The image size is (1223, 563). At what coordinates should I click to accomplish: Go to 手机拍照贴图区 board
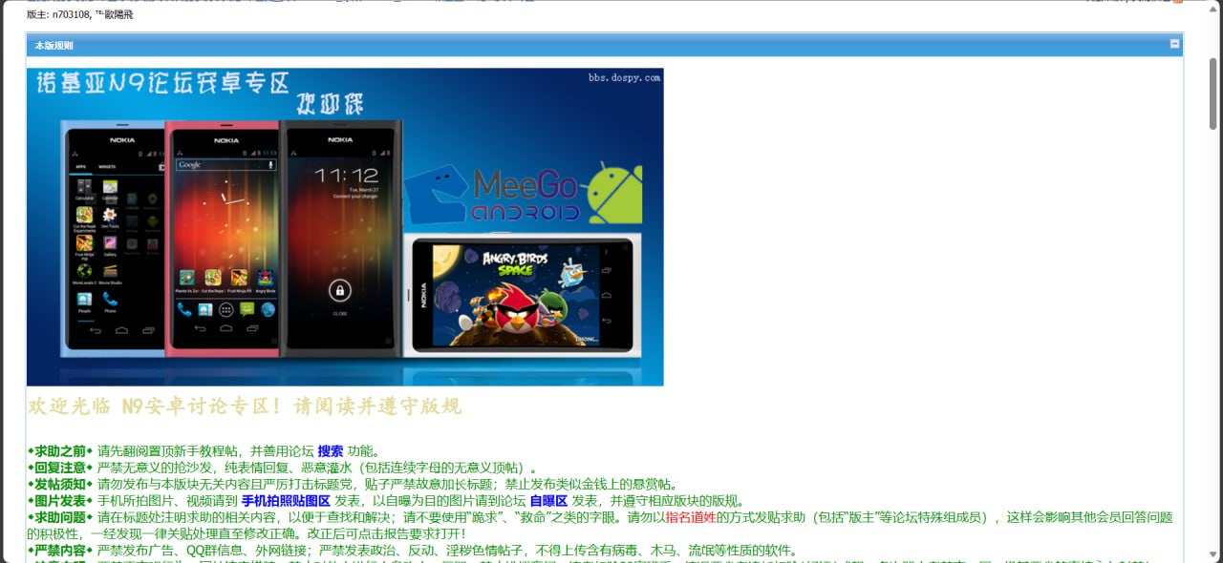286,501
